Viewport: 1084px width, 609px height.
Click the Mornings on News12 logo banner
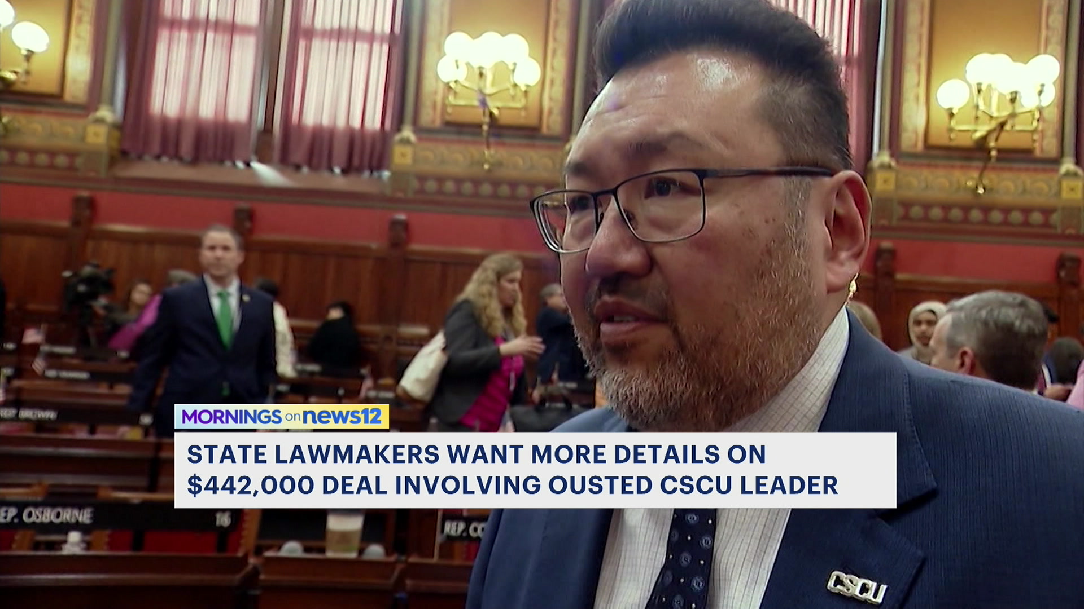click(282, 417)
